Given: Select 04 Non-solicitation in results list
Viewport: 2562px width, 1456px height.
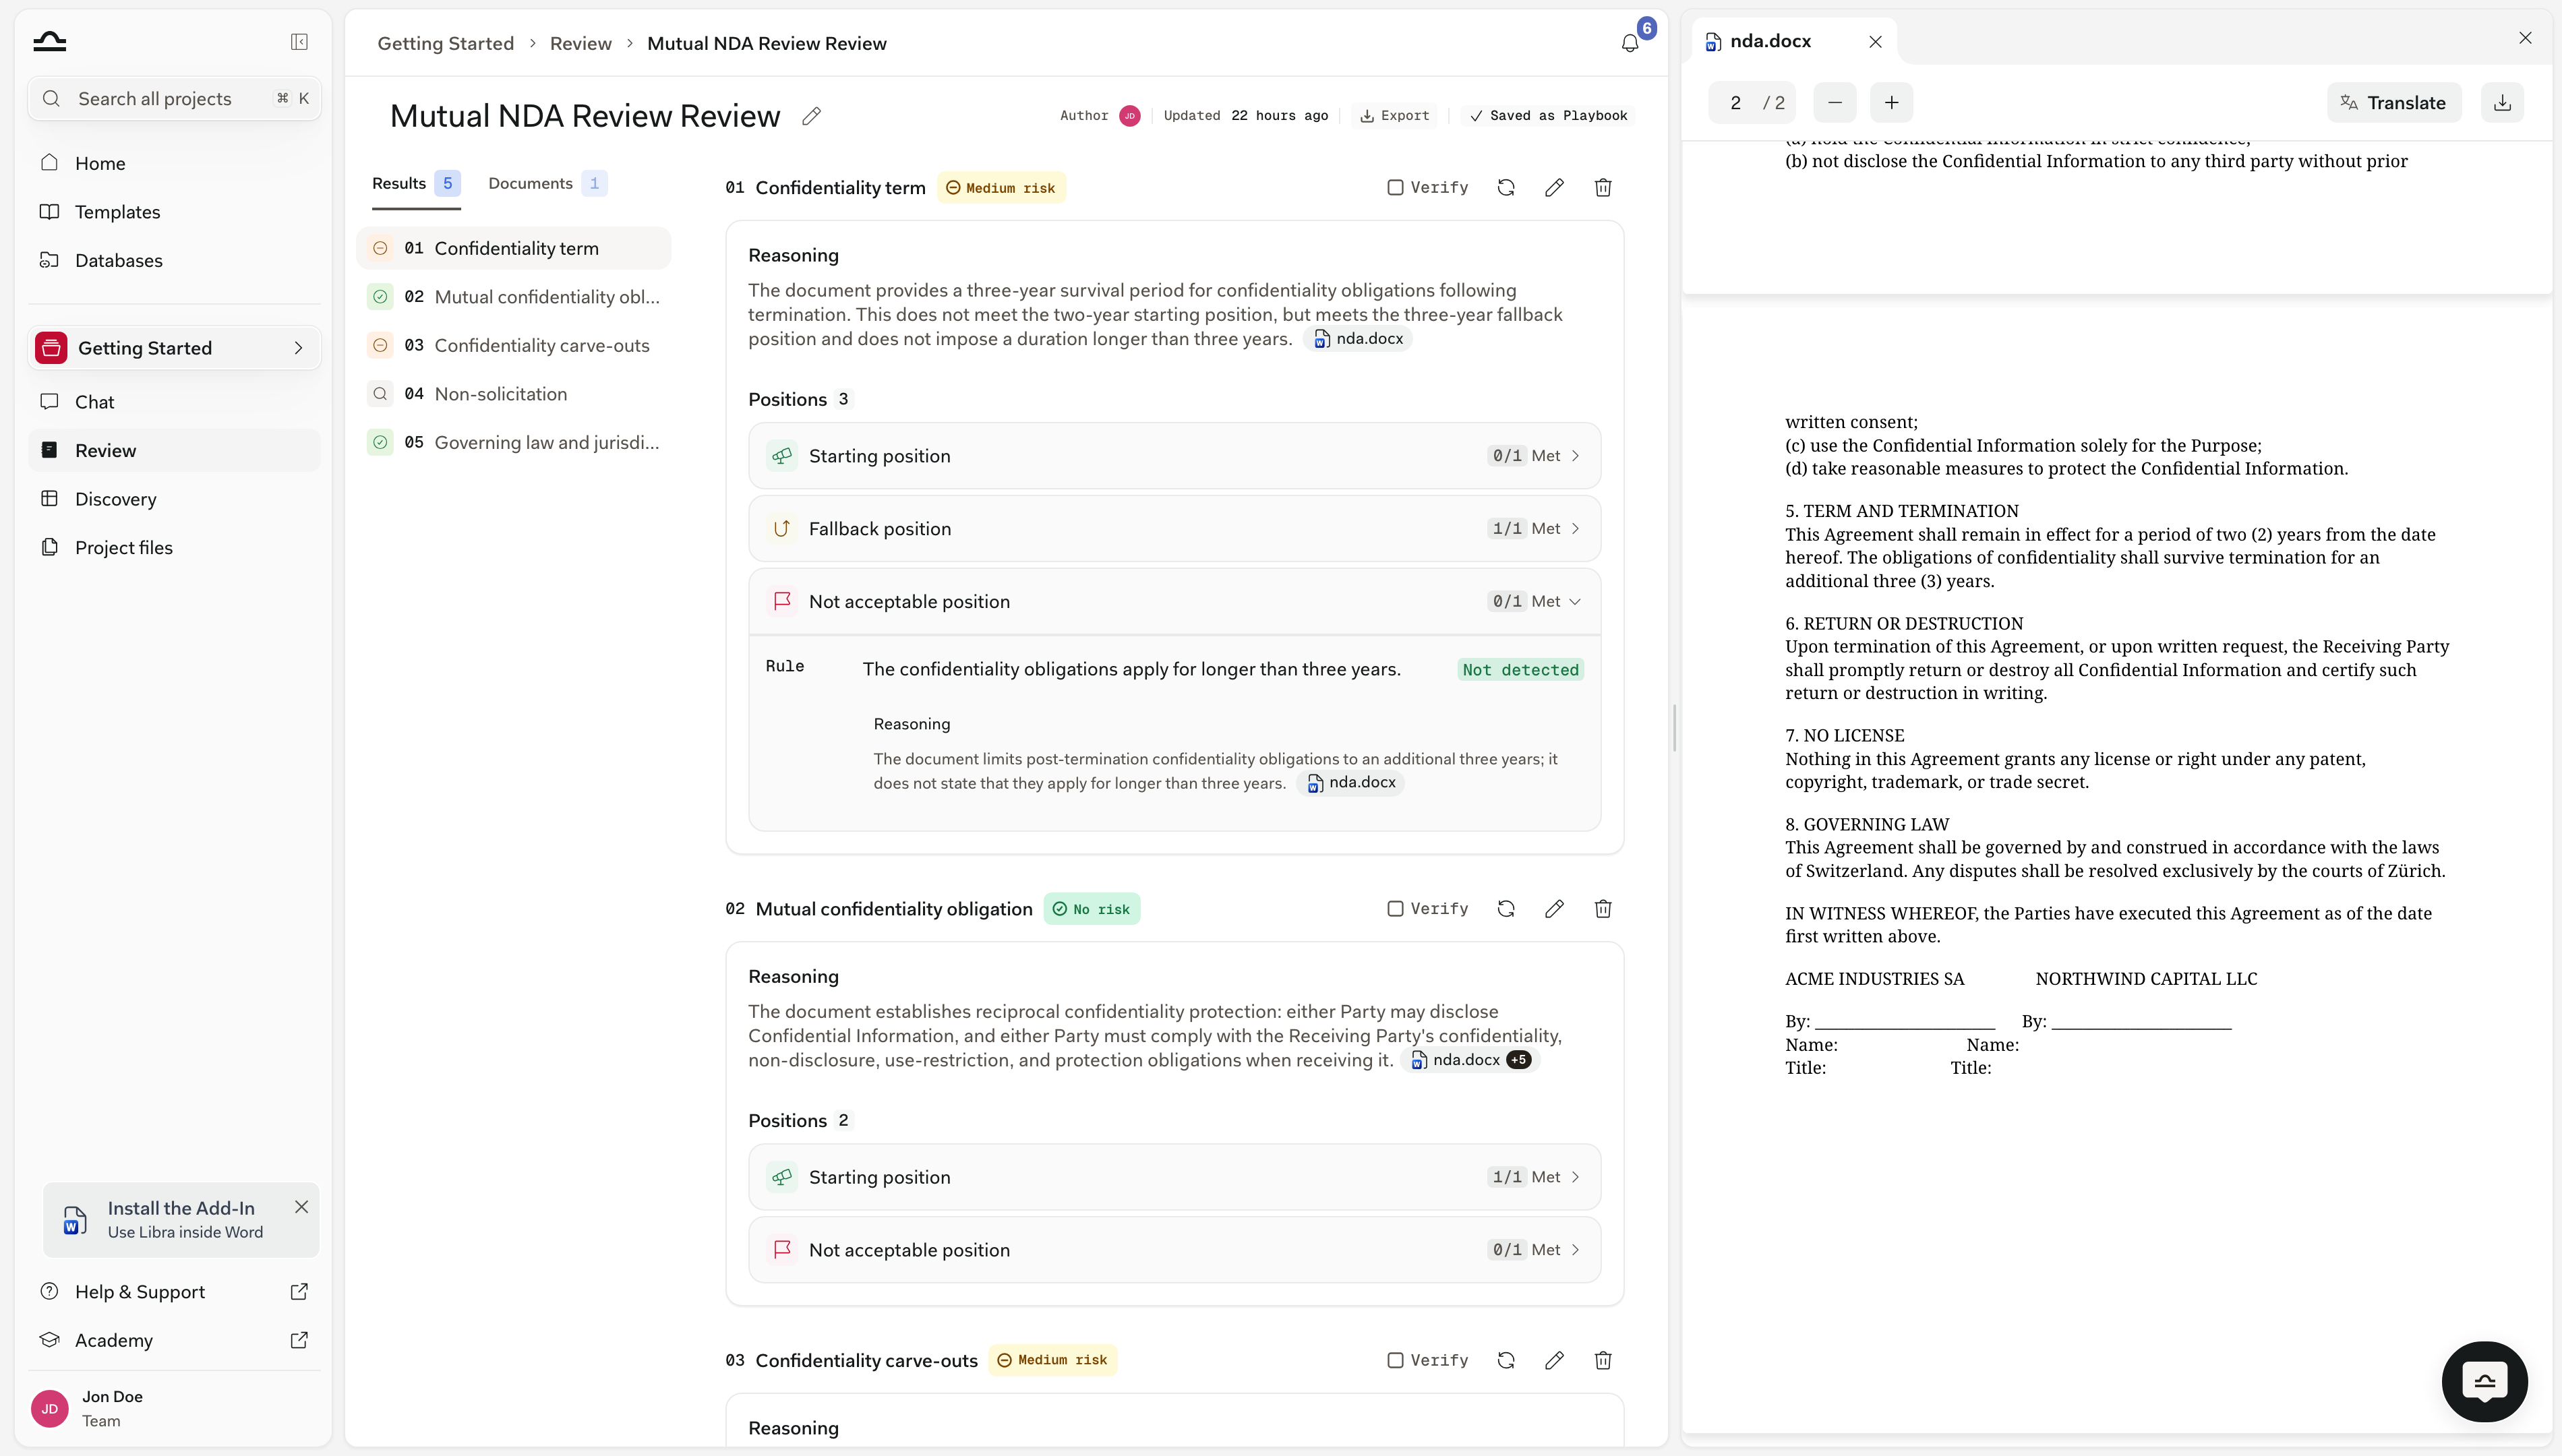Looking at the screenshot, I should pos(513,394).
